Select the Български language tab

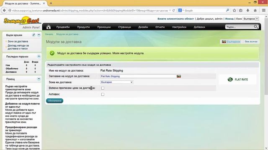pyautogui.click(x=231, y=42)
